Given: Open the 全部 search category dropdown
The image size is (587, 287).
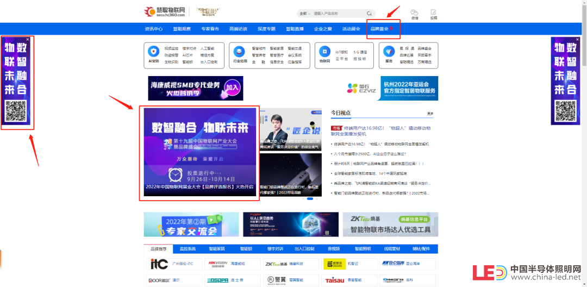Looking at the screenshot, I should click(304, 14).
